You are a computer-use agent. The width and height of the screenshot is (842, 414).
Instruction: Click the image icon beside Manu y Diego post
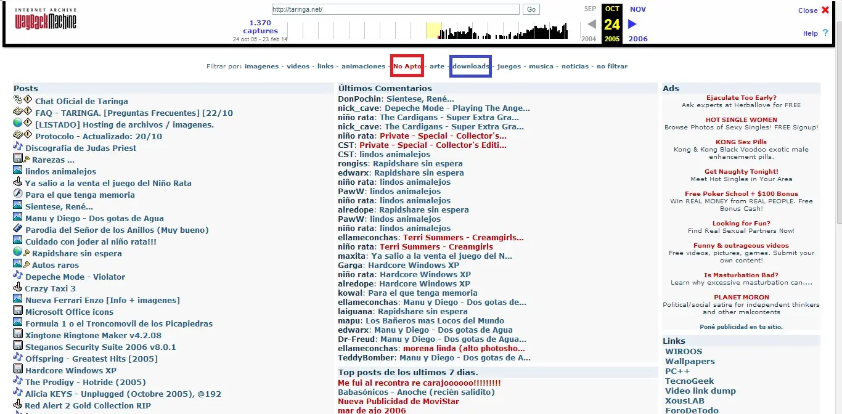coord(18,217)
